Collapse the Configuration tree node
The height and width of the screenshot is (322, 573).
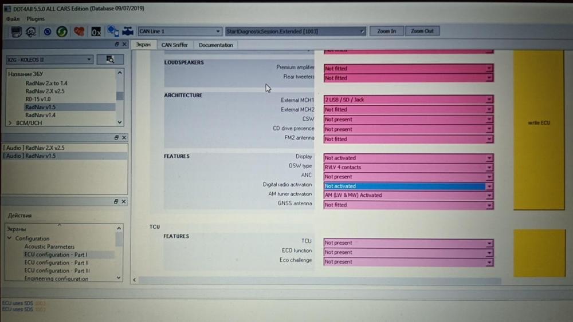coord(10,238)
